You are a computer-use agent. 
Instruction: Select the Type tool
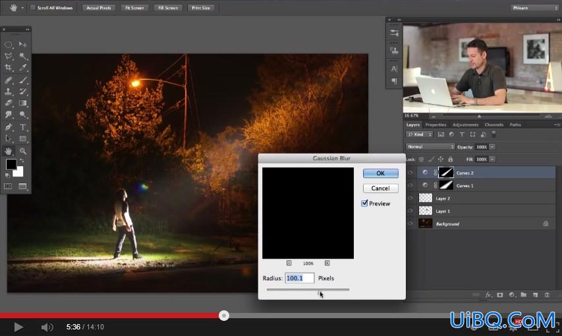pyautogui.click(x=22, y=127)
